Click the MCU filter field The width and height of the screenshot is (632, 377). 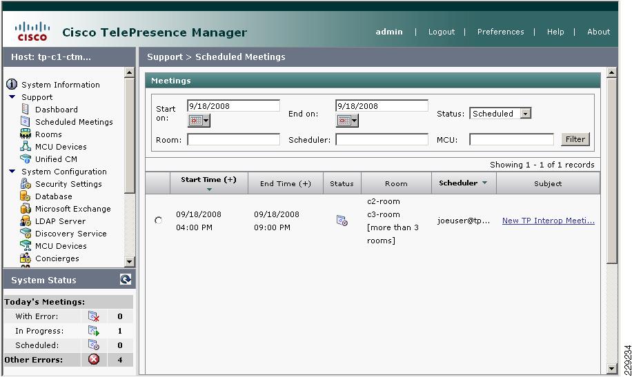point(511,139)
